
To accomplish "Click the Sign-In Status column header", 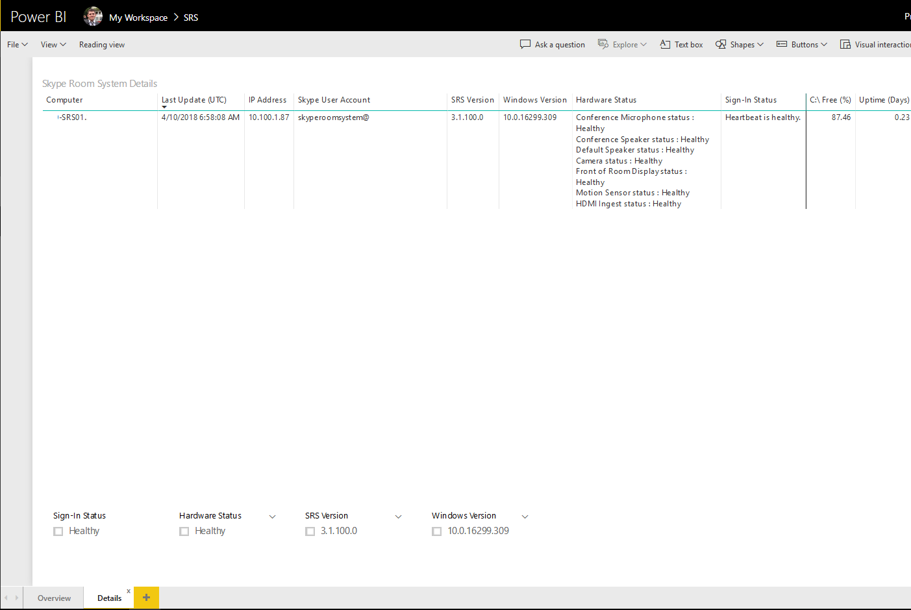I will coord(751,100).
